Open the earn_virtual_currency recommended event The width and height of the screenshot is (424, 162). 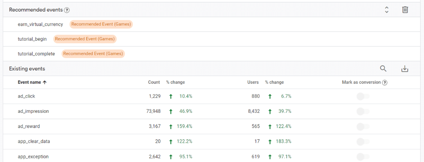coord(40,24)
